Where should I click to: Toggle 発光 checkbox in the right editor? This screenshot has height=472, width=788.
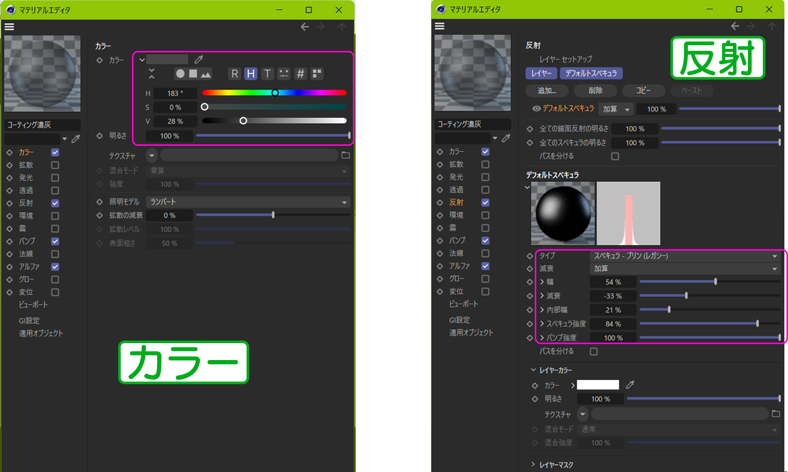485,177
